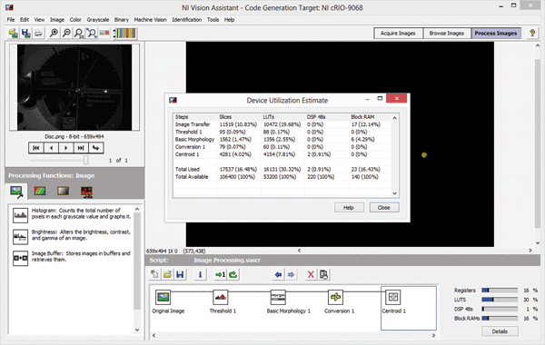Open the Grayscale menu

98,19
